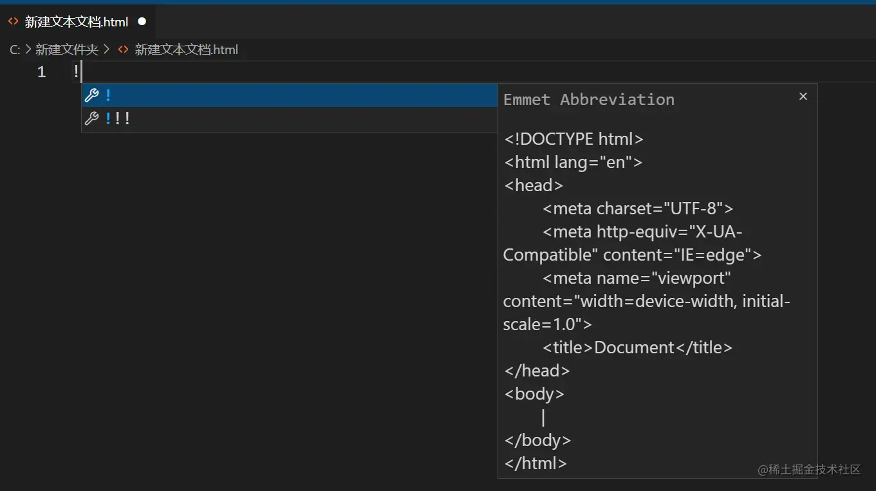Close the Emmet Abbreviation details panel
Viewport: 876px width, 491px height.
pyautogui.click(x=803, y=96)
